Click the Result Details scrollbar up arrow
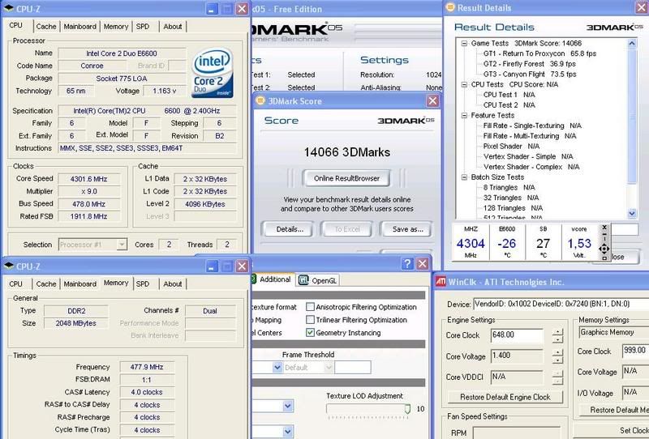The image size is (649, 439). tap(632, 43)
